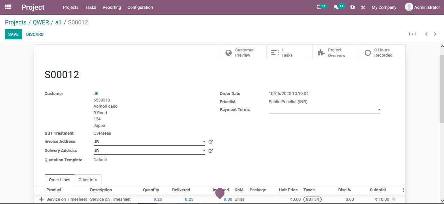This screenshot has height=204, width=444.
Task: Open Invoice Address record via external link icon
Action: pyautogui.click(x=210, y=142)
